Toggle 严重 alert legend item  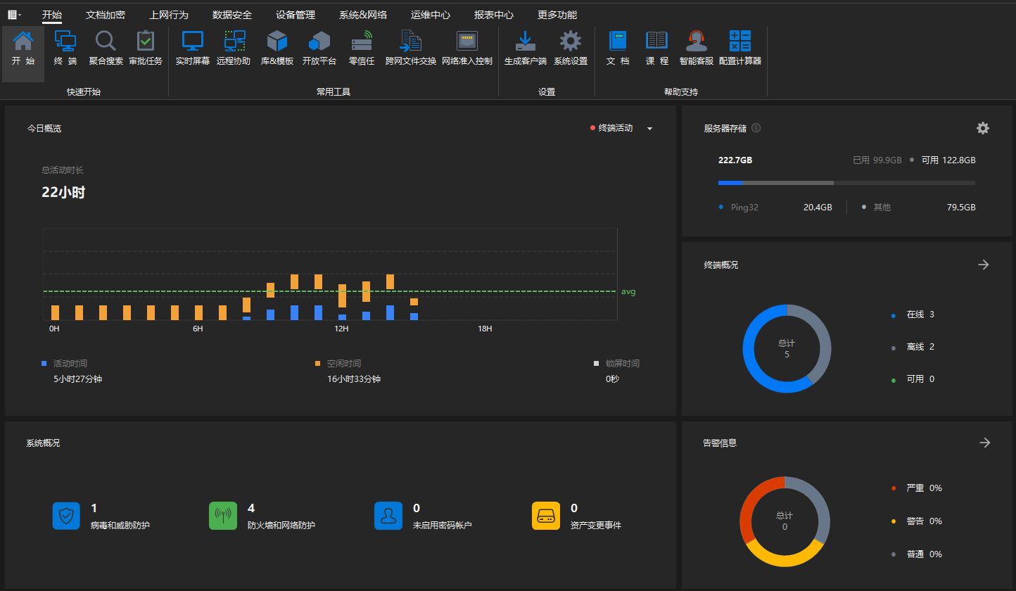pyautogui.click(x=917, y=488)
